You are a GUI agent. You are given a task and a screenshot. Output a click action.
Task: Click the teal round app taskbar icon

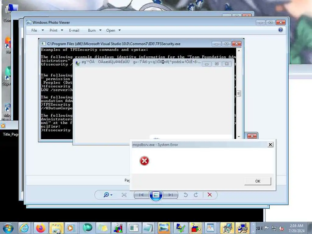(87, 228)
